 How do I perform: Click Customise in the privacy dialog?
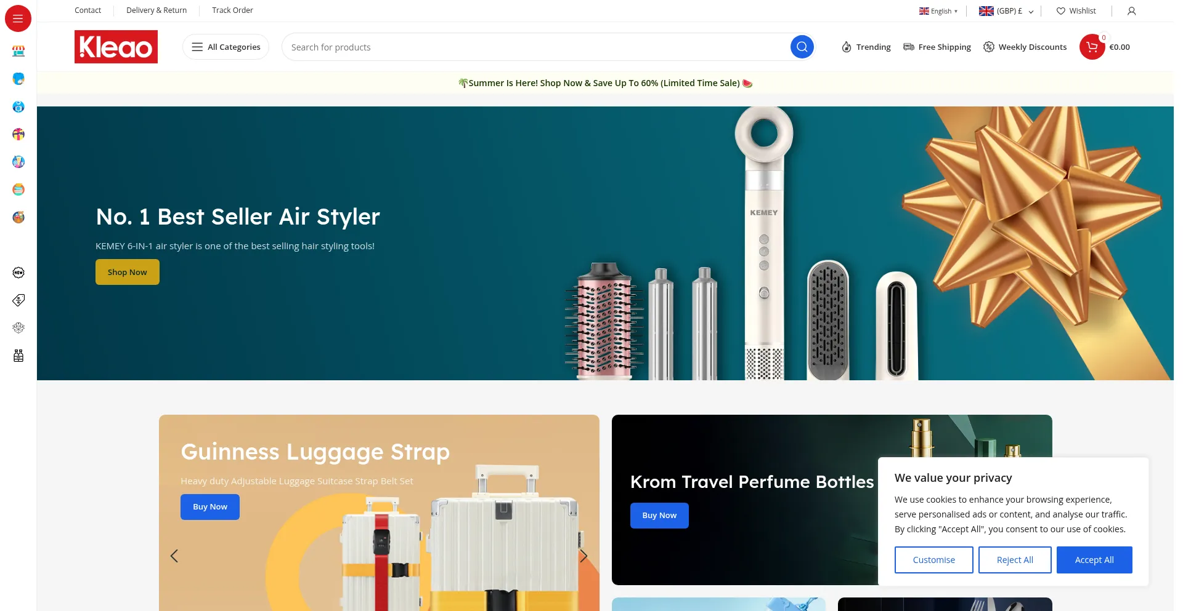coord(934,560)
